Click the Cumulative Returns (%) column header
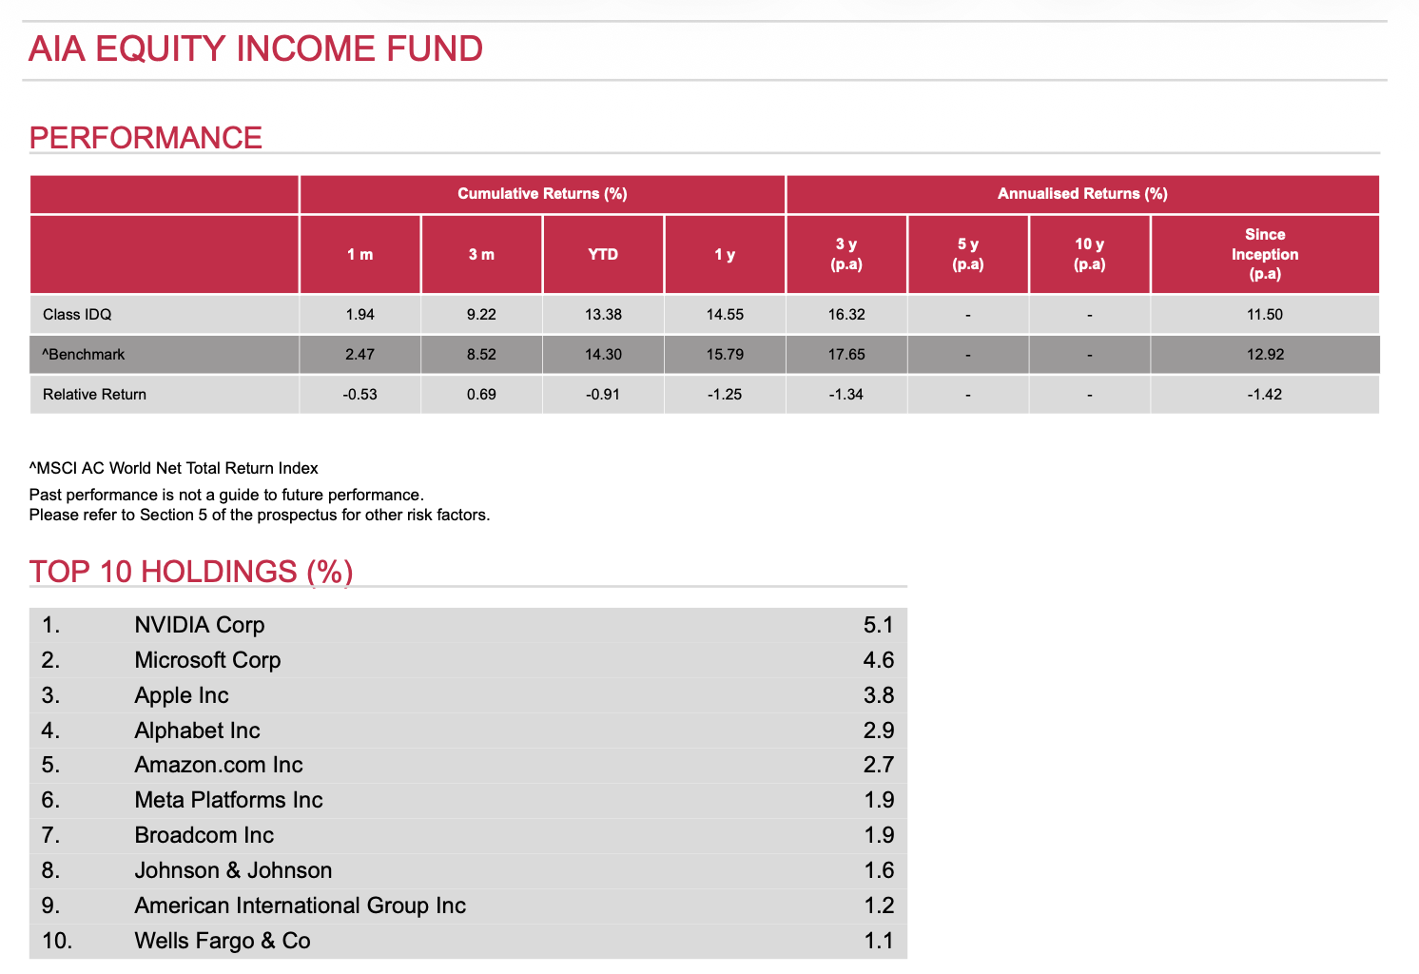This screenshot has height=974, width=1419. [x=542, y=194]
